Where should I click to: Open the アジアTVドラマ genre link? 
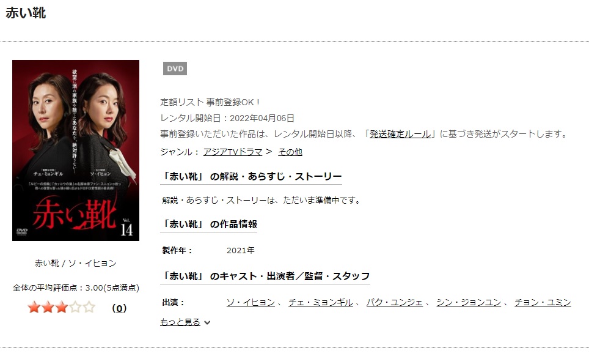pos(233,152)
